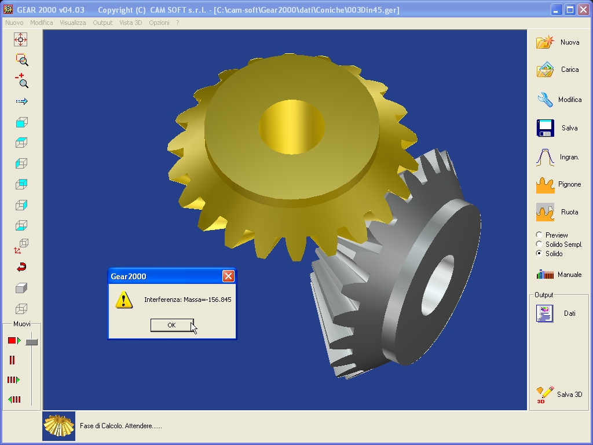
Task: Click OK in the Gear2000 dialog
Action: (172, 325)
